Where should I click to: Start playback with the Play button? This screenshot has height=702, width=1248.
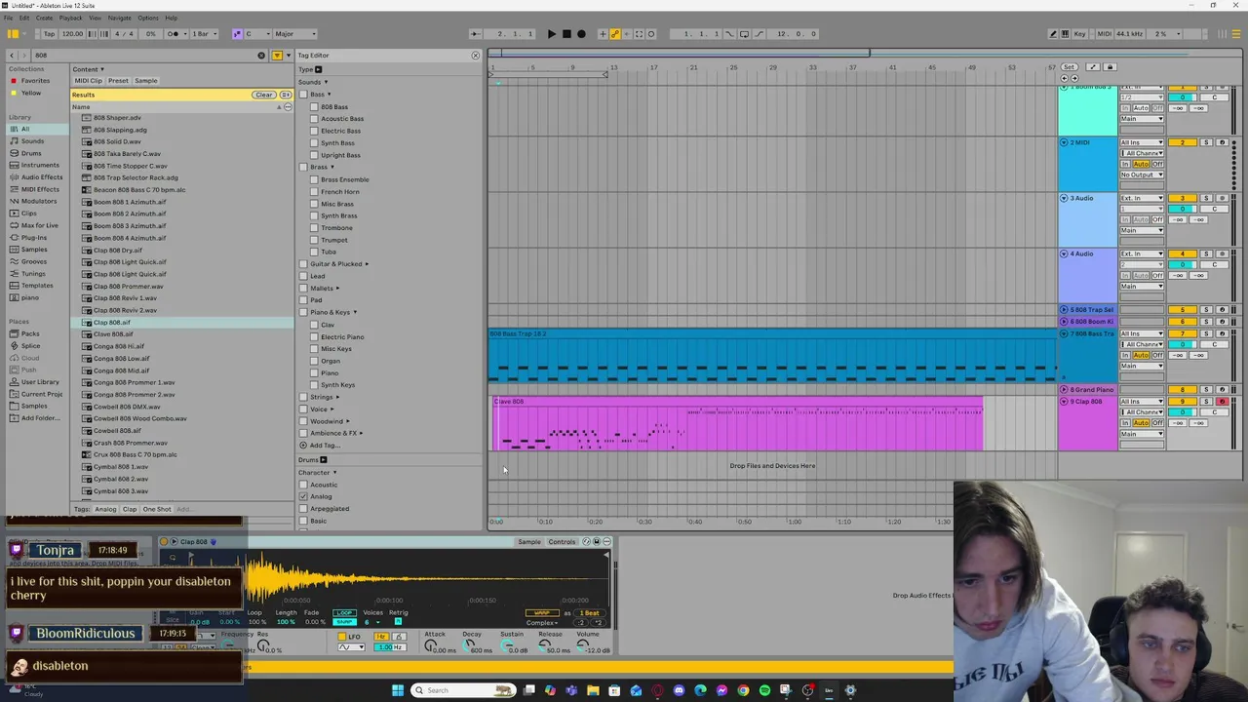tap(551, 34)
